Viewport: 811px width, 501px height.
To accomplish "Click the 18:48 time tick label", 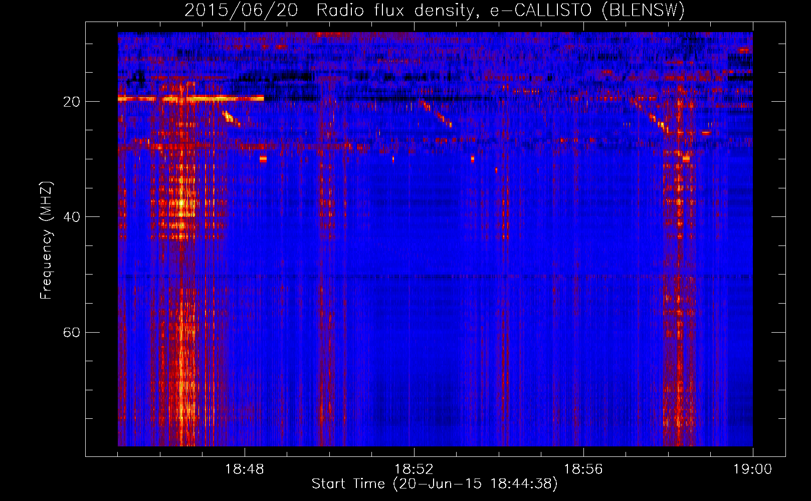I will (245, 469).
